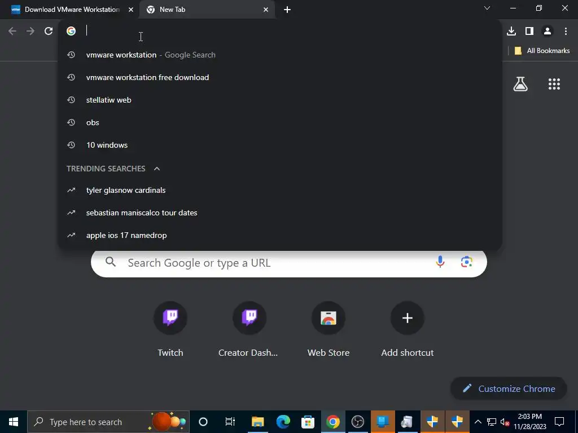578x433 pixels.
Task: Click Customize Chrome button
Action: tap(509, 389)
